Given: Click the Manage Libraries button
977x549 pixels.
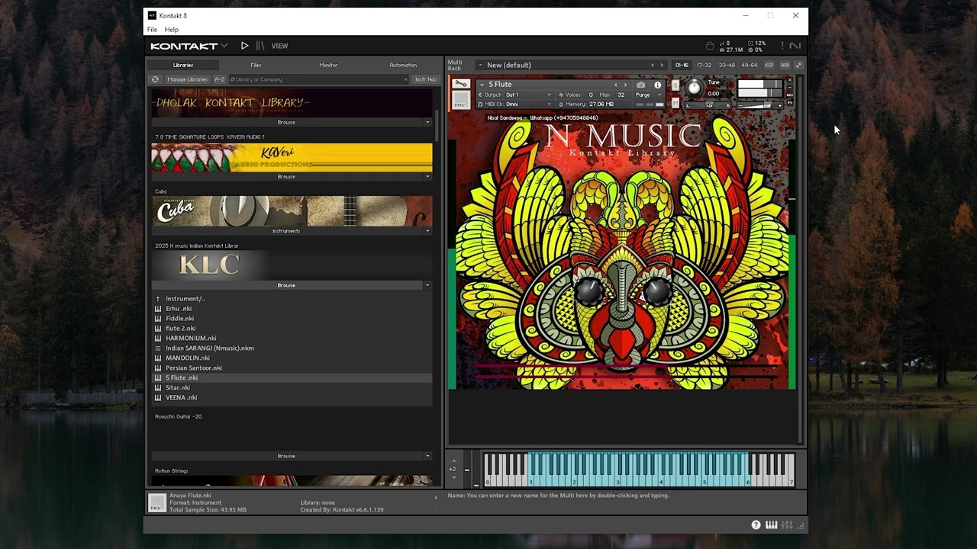Looking at the screenshot, I should coord(187,79).
